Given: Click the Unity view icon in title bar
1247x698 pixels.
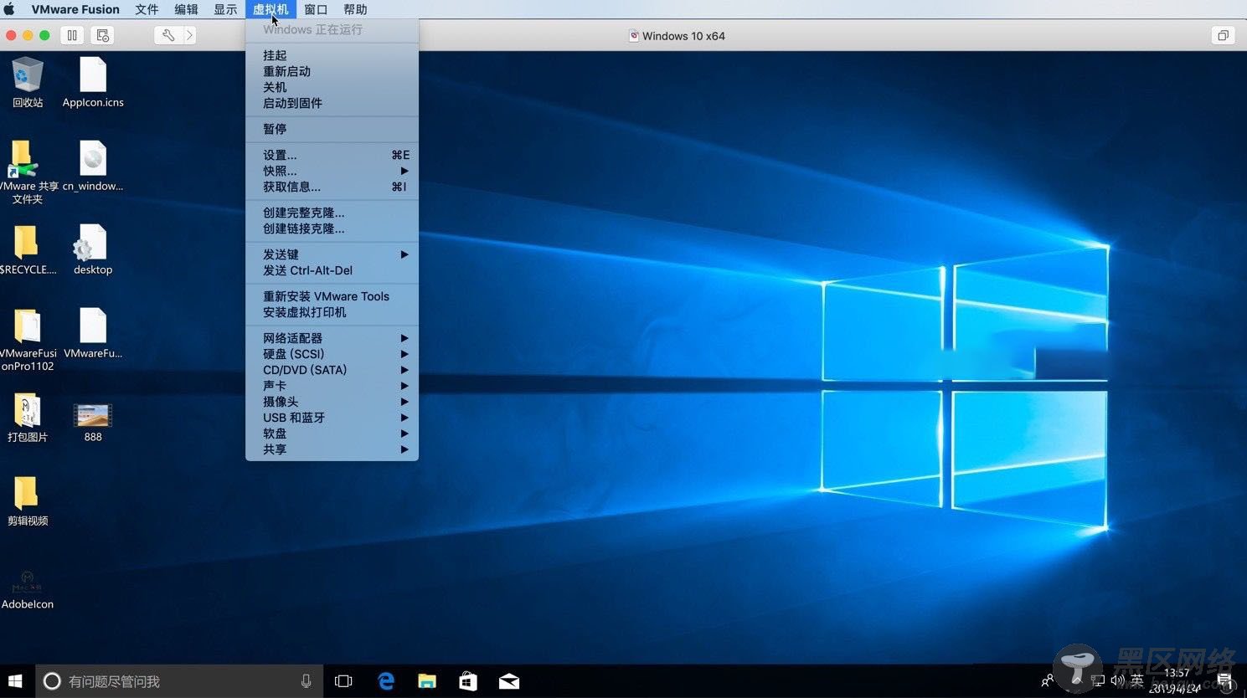Looking at the screenshot, I should 1223,35.
